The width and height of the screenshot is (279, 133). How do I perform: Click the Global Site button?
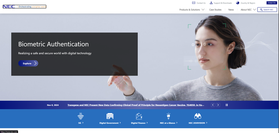click(272, 3)
